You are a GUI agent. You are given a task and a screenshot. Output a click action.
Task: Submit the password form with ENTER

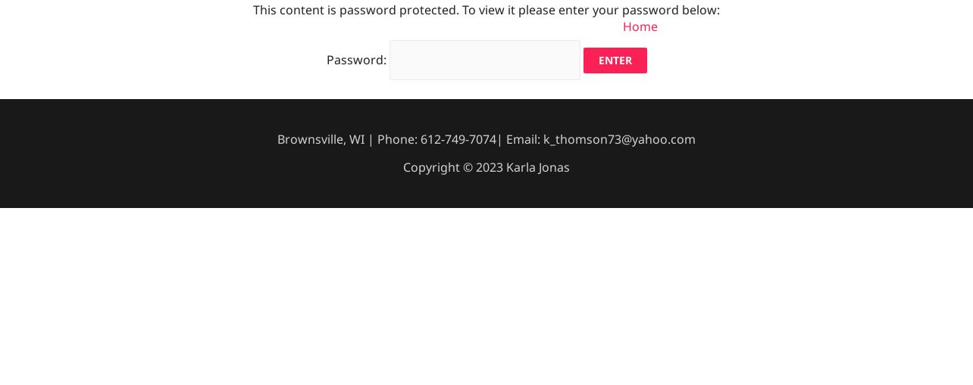click(x=615, y=61)
